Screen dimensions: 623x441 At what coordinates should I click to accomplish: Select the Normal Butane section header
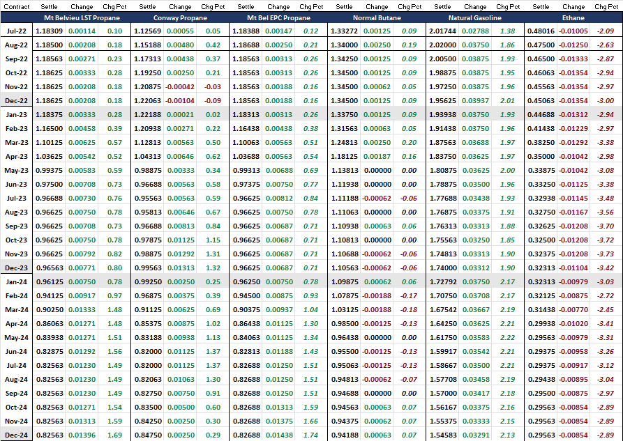tap(377, 18)
